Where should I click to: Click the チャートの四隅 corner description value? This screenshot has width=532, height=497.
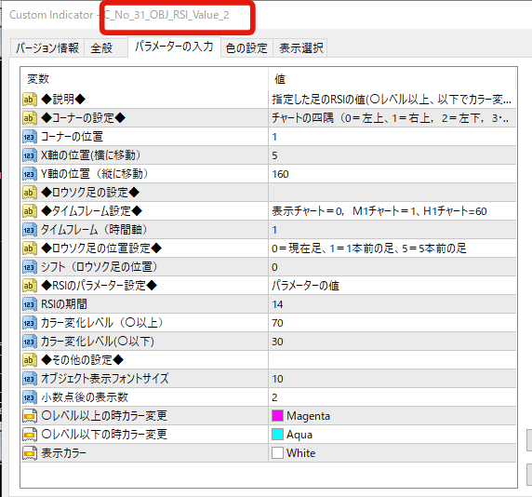point(392,118)
